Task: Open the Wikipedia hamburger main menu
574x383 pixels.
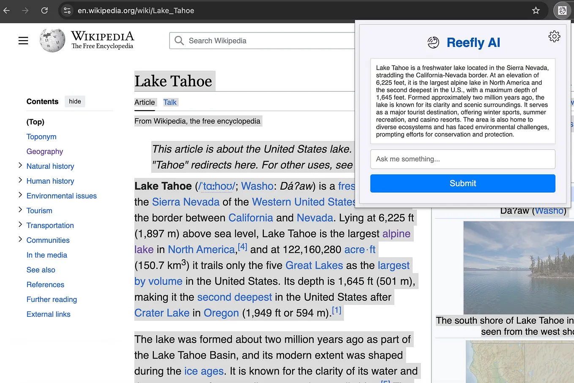Action: (23, 41)
